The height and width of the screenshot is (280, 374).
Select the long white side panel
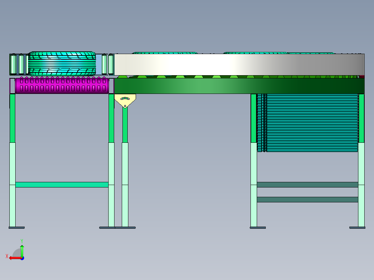pyautogui.click(x=239, y=64)
